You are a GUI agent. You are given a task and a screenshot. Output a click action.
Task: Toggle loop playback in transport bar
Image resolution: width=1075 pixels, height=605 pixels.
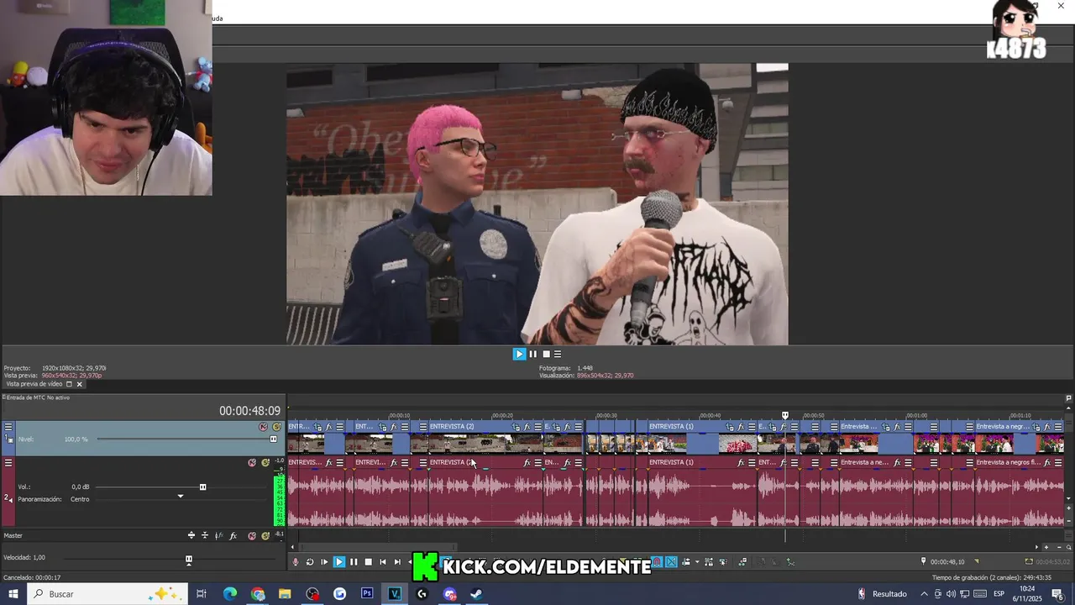(310, 562)
